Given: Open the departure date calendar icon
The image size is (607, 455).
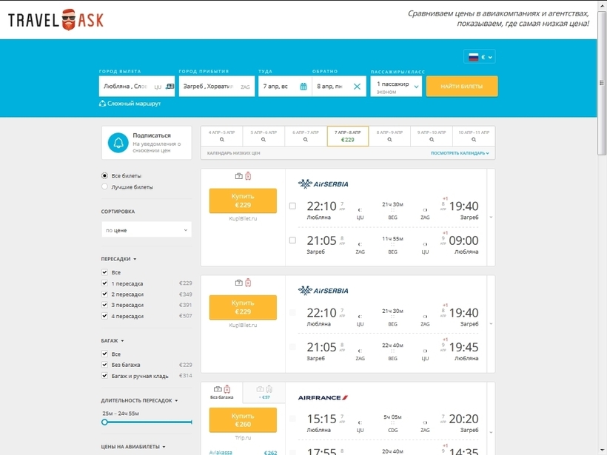Looking at the screenshot, I should (x=303, y=87).
